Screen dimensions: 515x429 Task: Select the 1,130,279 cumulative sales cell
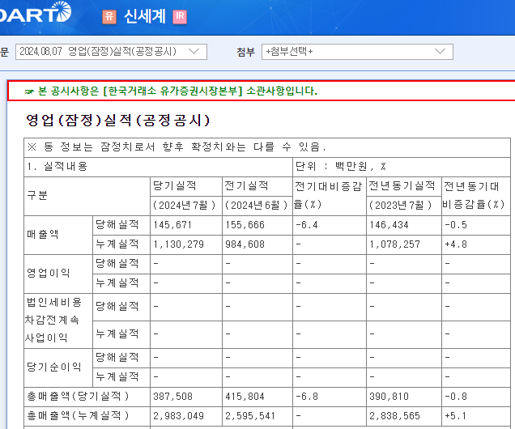click(x=186, y=244)
